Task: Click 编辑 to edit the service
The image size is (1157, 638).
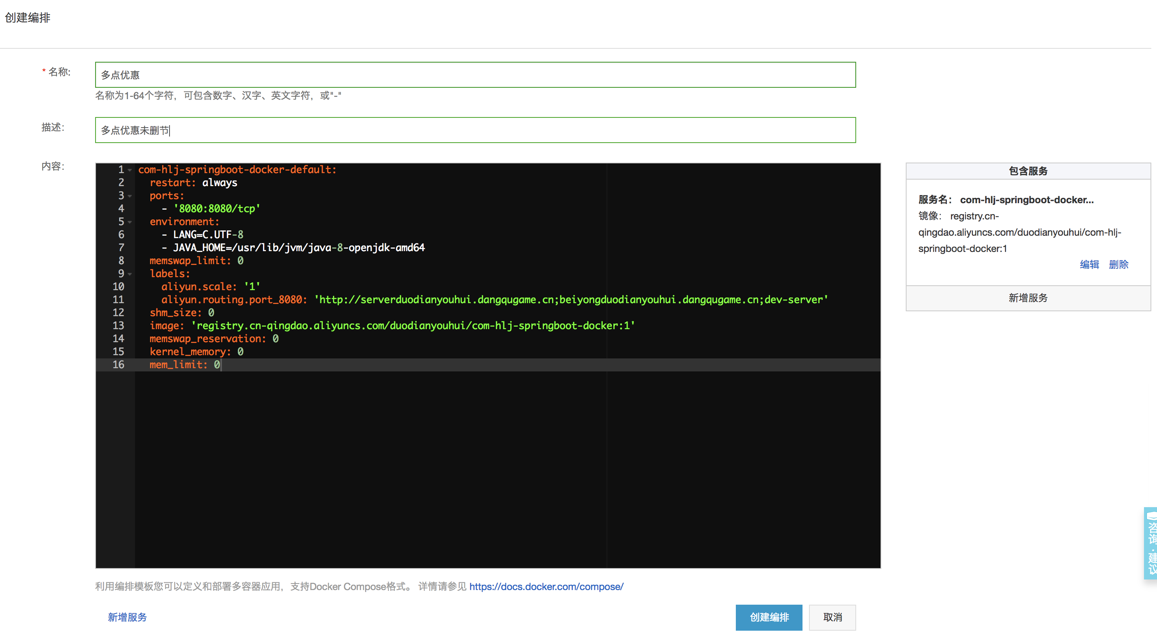Action: (x=1089, y=265)
